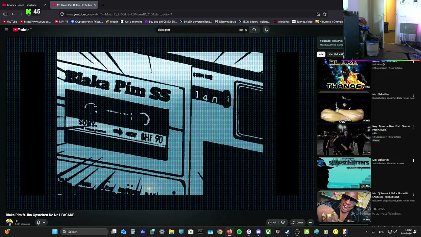Select the 'Van Blaka Pim' filter chip
Viewport: 421px width, 237px height.
335,54
